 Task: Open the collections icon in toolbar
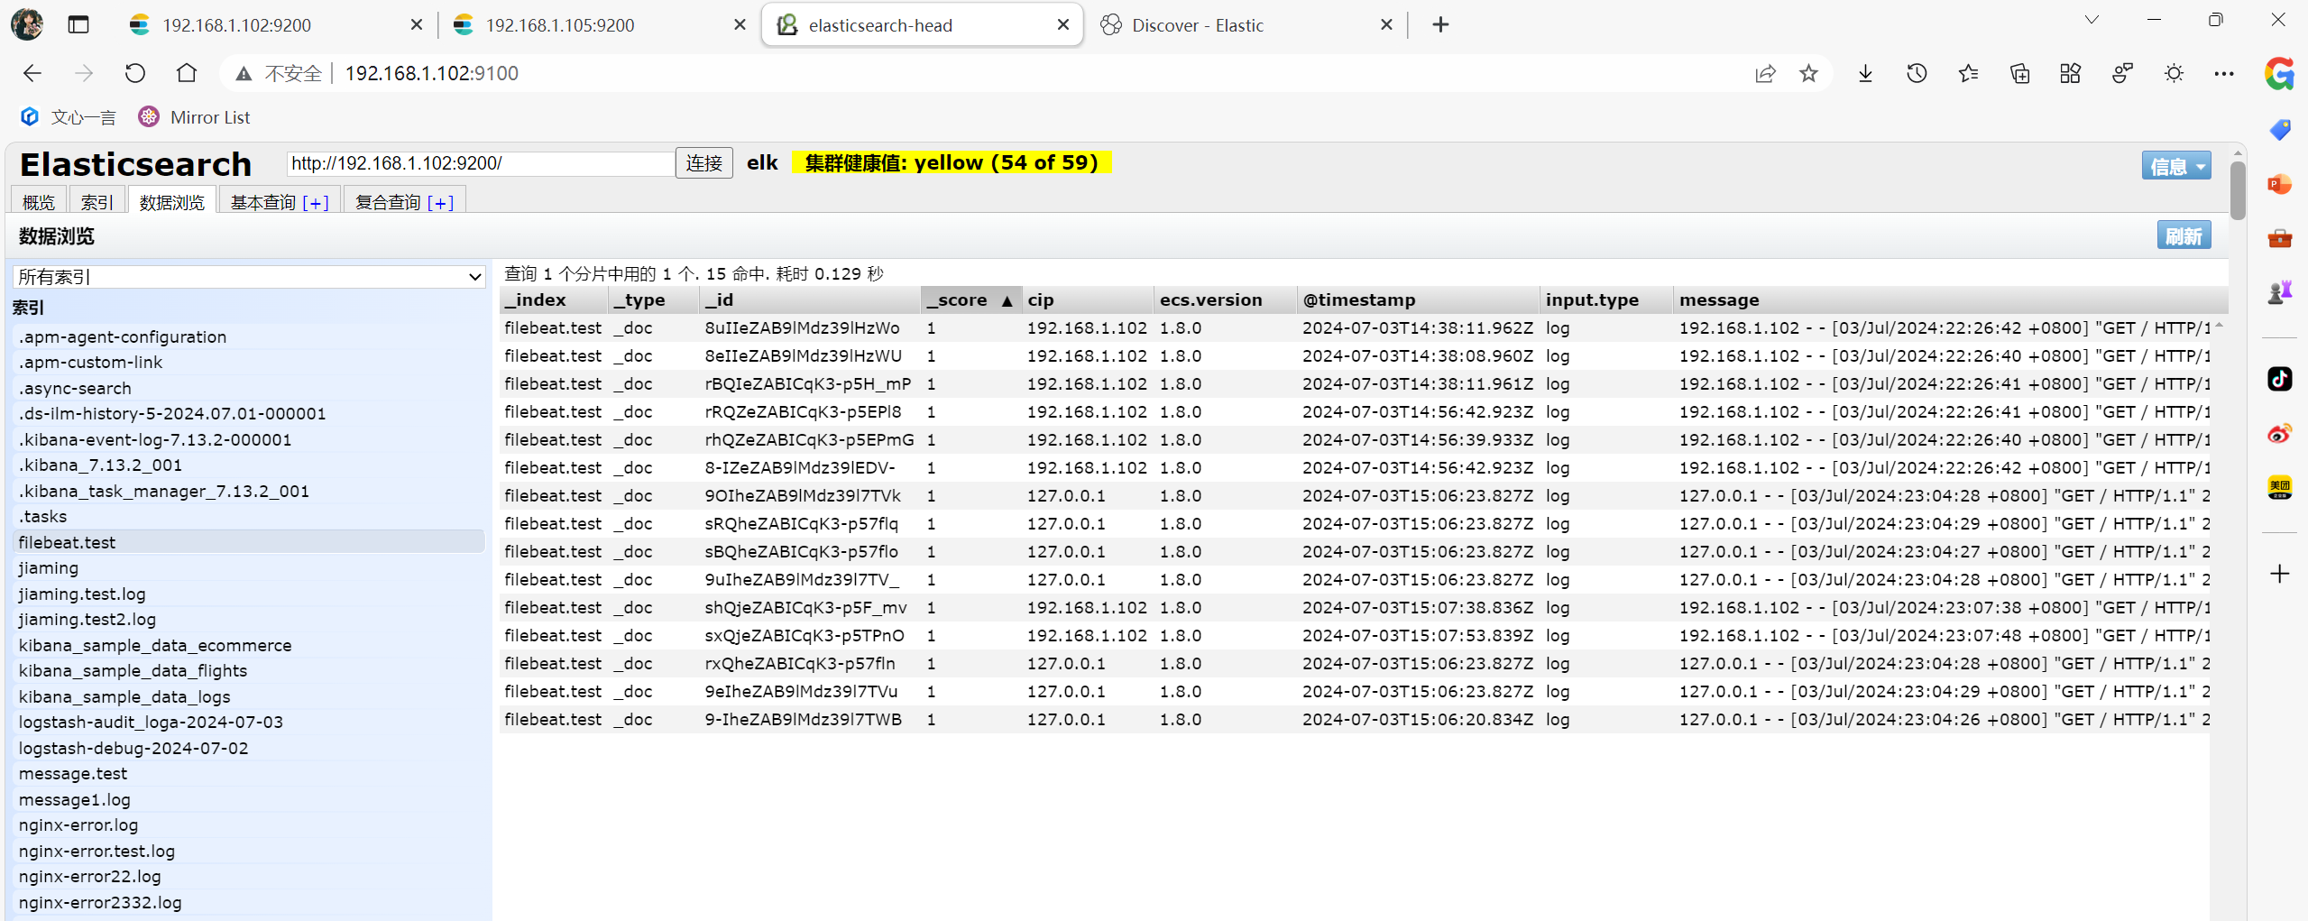2019,74
